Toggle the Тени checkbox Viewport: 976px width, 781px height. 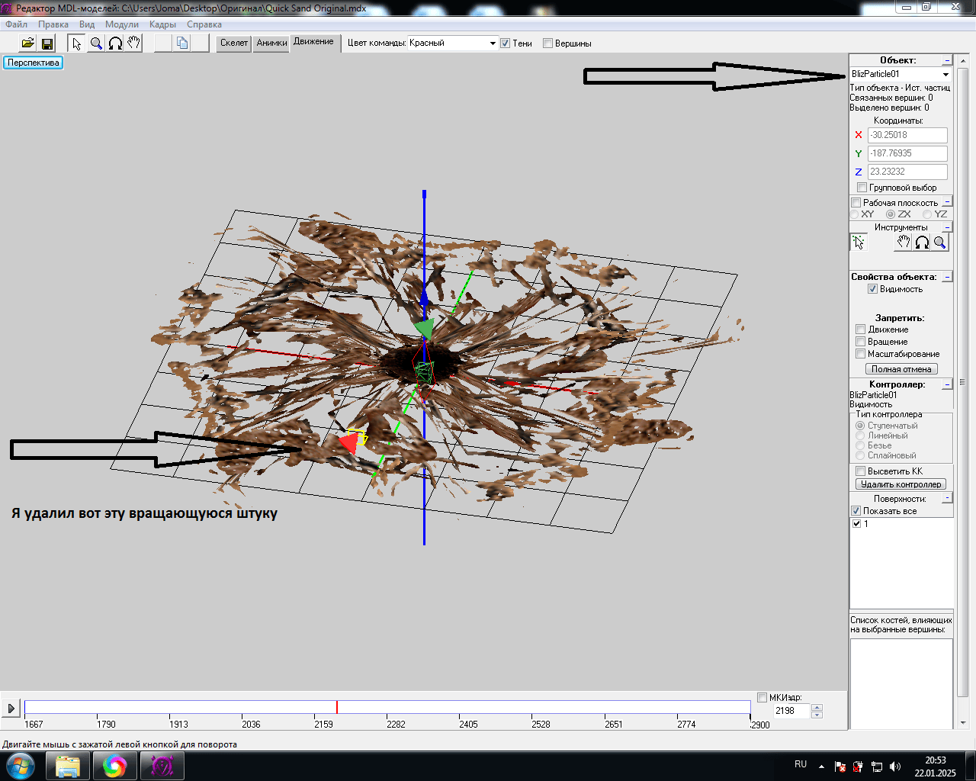(x=505, y=43)
